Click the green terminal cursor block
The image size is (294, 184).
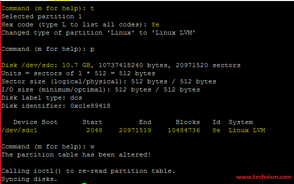click(x=84, y=183)
